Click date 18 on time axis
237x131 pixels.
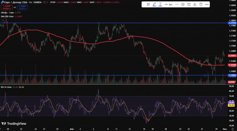[152, 129]
